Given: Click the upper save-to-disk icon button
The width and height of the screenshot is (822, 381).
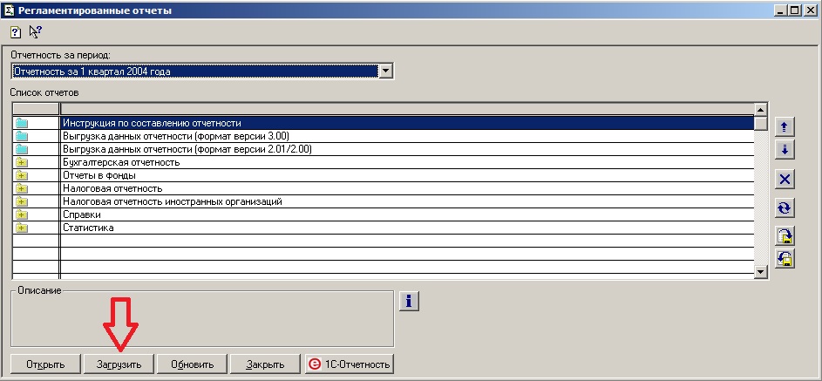Looking at the screenshot, I should (785, 236).
